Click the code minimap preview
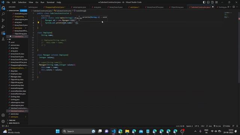 click(228, 15)
